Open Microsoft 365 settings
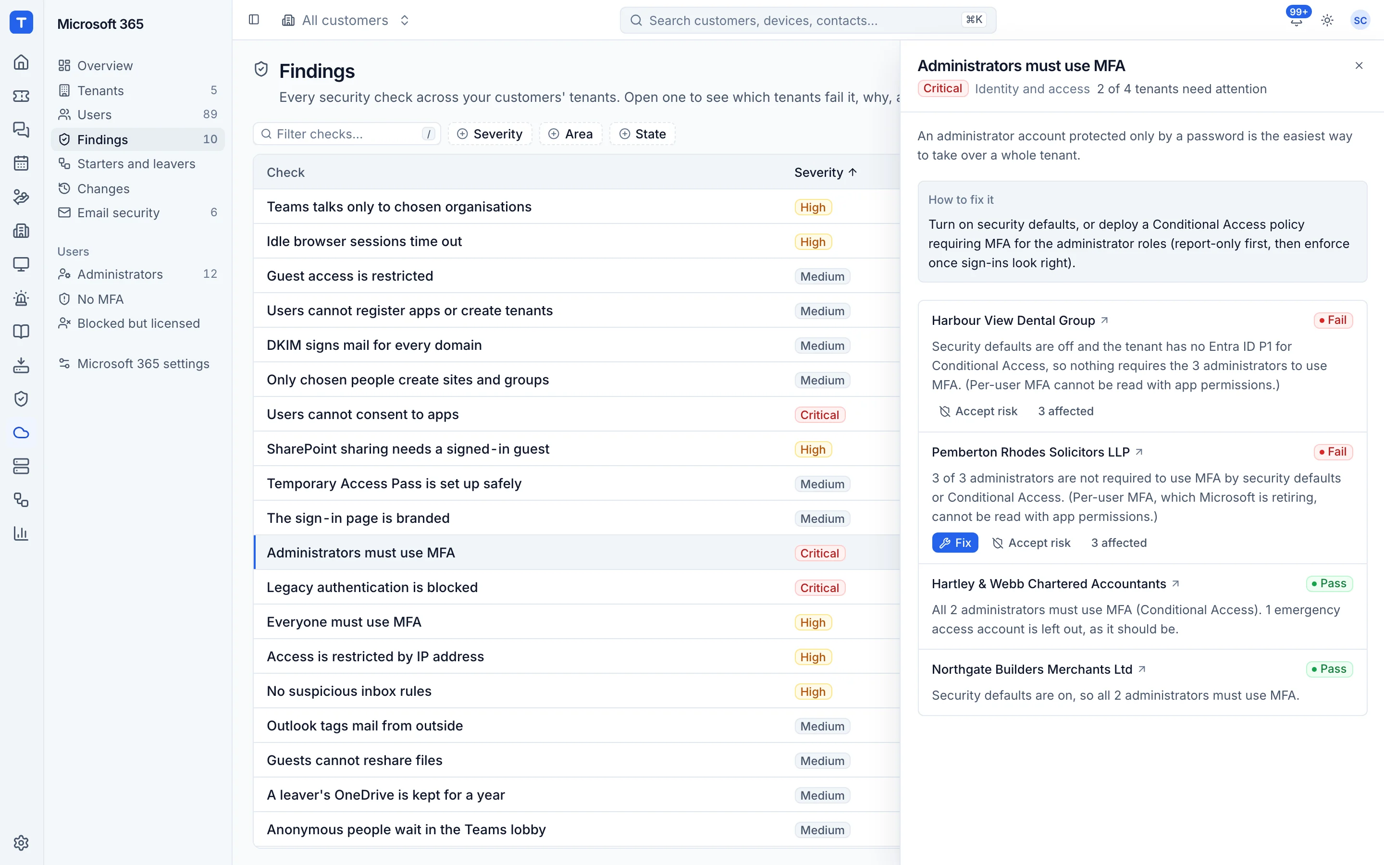1384x865 pixels. tap(138, 364)
